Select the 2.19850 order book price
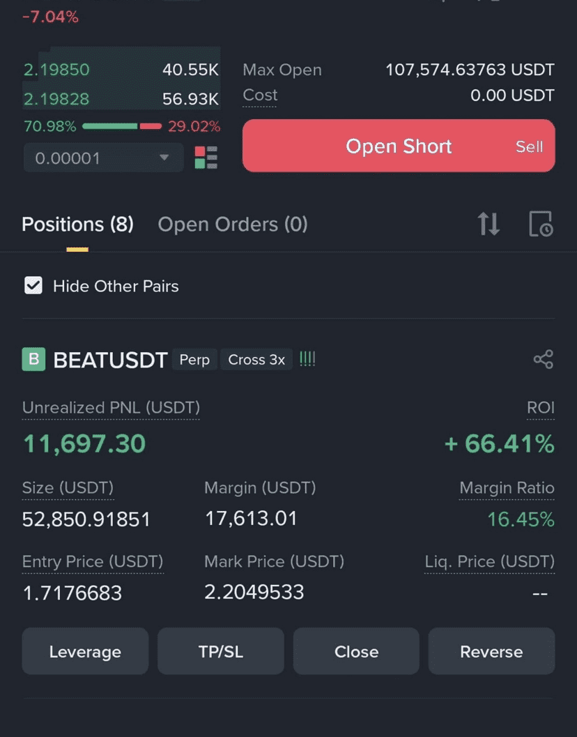This screenshot has height=737, width=577. pyautogui.click(x=56, y=70)
